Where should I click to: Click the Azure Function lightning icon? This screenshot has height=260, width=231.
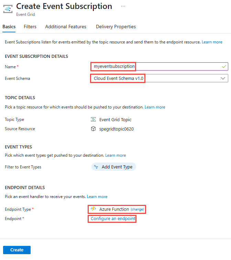click(x=93, y=209)
